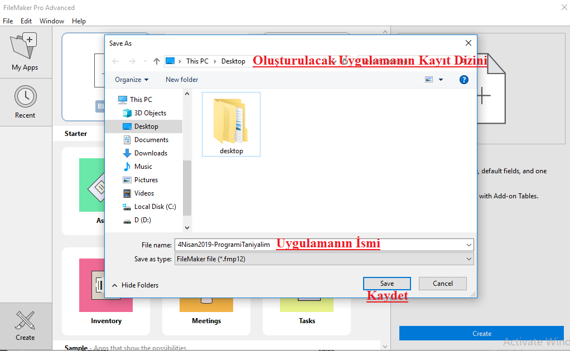Close the FileMaker Pro Advanced window
The image size is (570, 351).
pos(564,7)
